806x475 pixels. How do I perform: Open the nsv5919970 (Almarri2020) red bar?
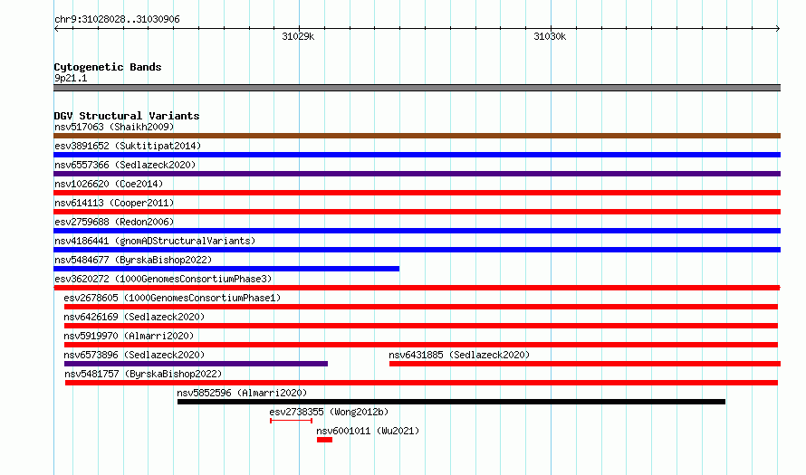[421, 345]
